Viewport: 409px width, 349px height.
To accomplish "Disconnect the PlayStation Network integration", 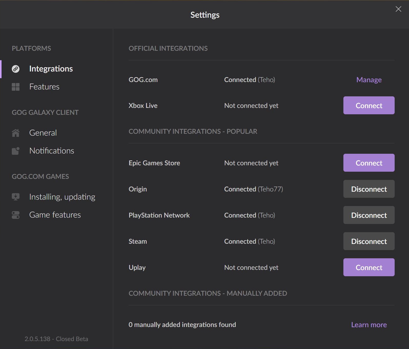I will [369, 215].
